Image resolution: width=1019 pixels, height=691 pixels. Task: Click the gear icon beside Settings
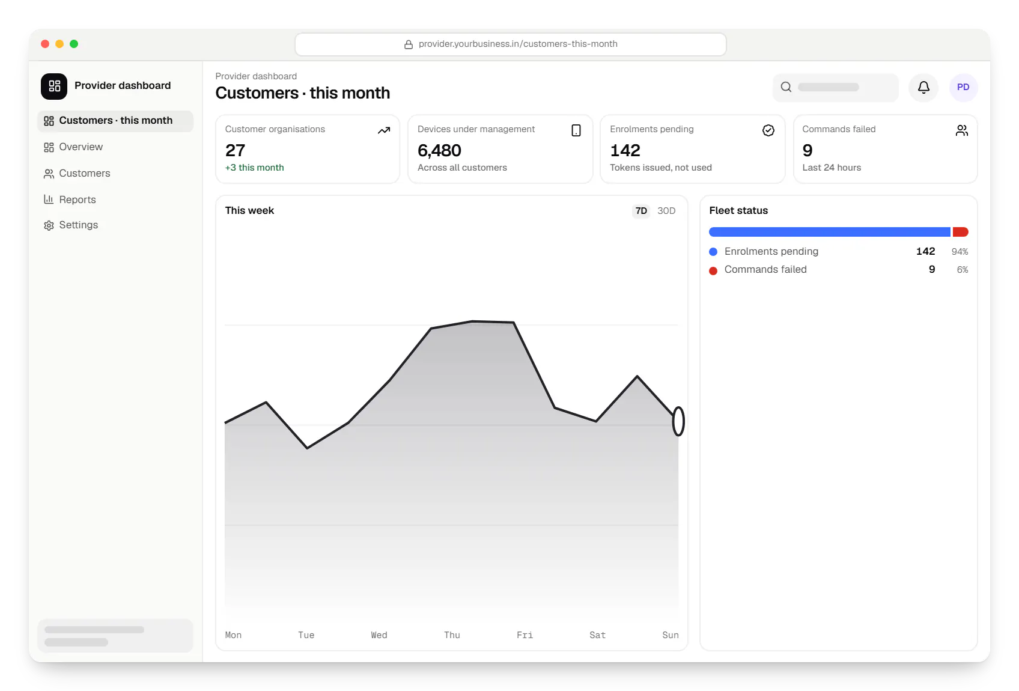[49, 225]
